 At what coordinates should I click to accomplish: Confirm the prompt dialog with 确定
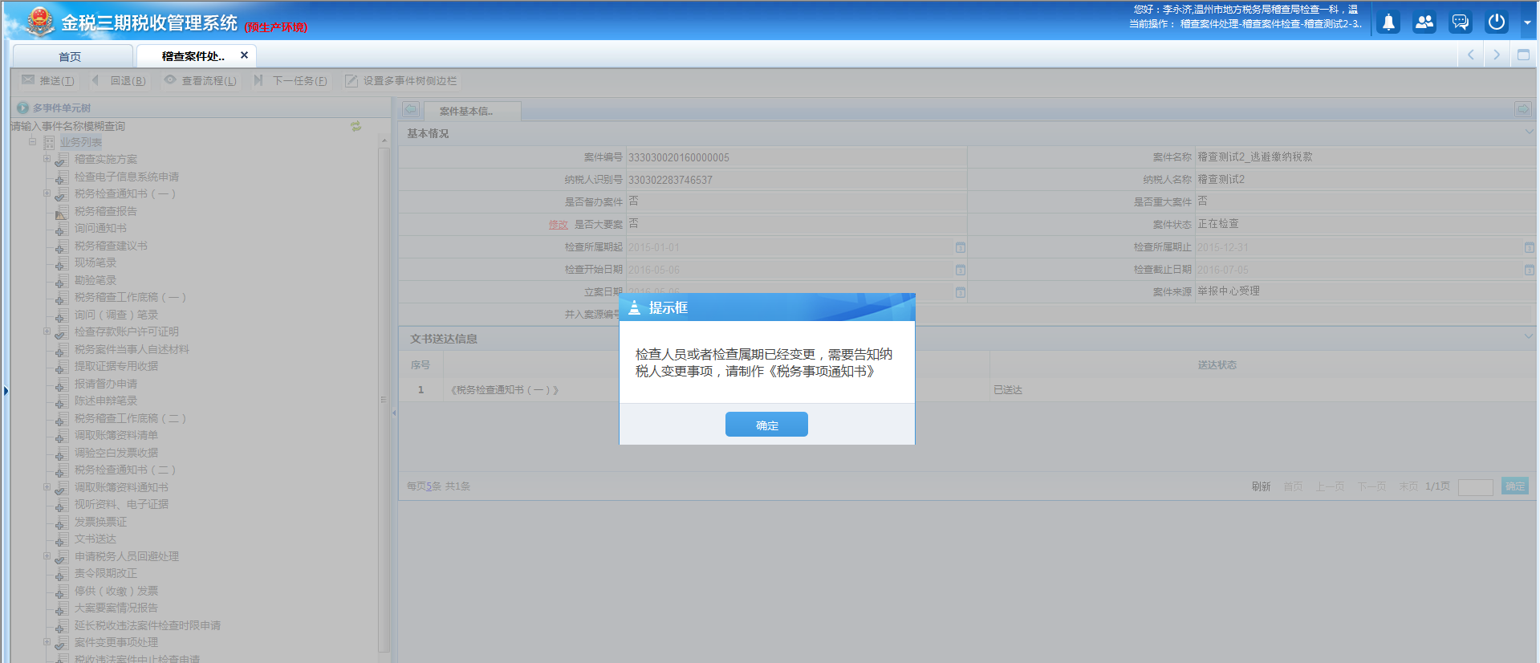pyautogui.click(x=766, y=425)
